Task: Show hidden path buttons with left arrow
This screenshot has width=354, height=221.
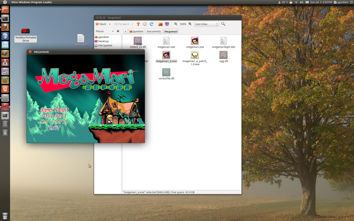Action: click(125, 31)
